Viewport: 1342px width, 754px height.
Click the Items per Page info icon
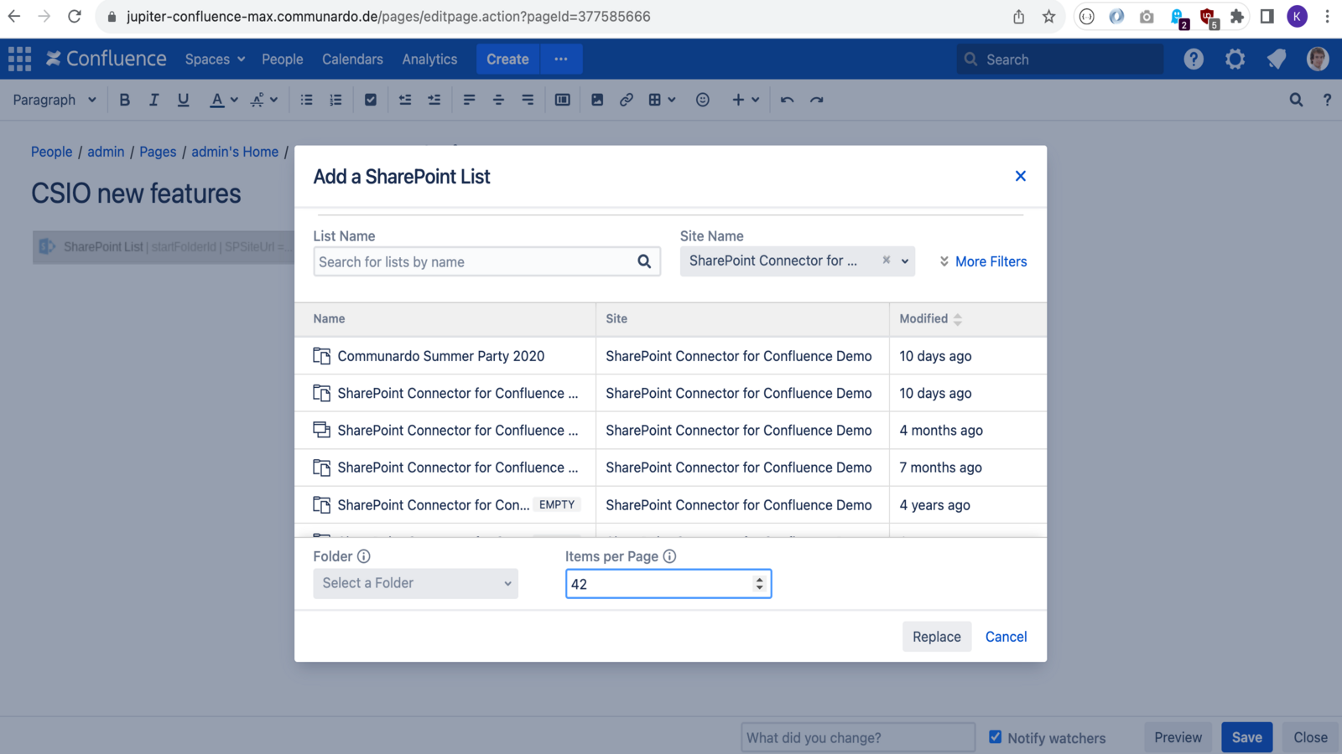point(669,556)
